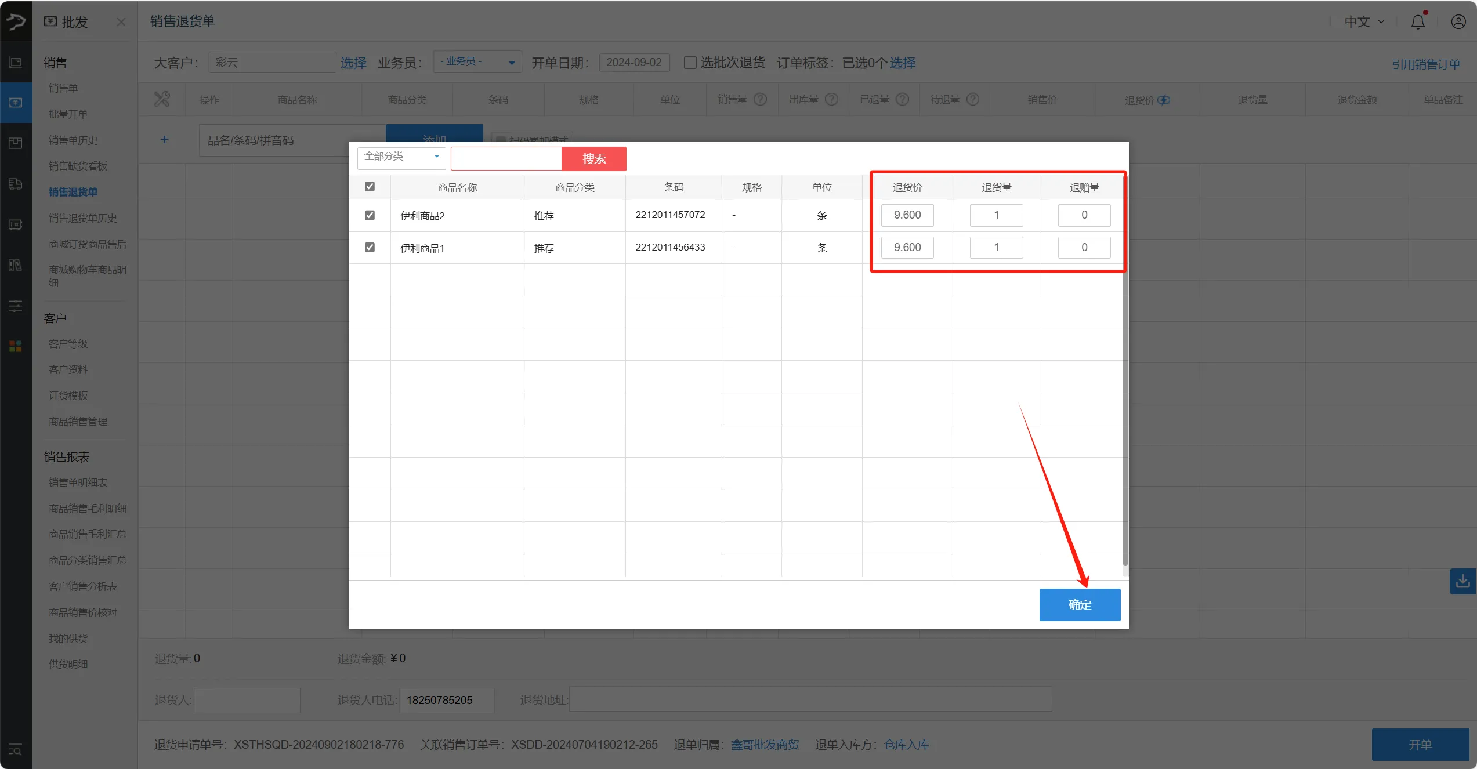The width and height of the screenshot is (1477, 769).
Task: Click the colorful apps grid sidebar icon
Action: (x=16, y=346)
